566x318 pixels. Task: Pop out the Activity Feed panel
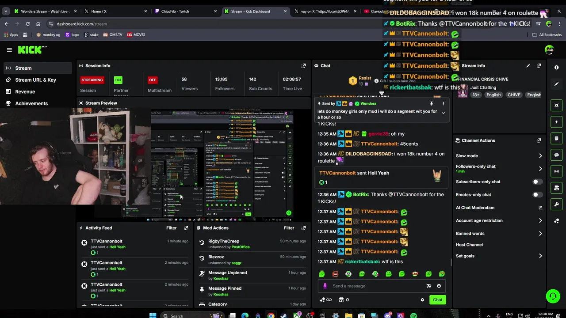186,228
